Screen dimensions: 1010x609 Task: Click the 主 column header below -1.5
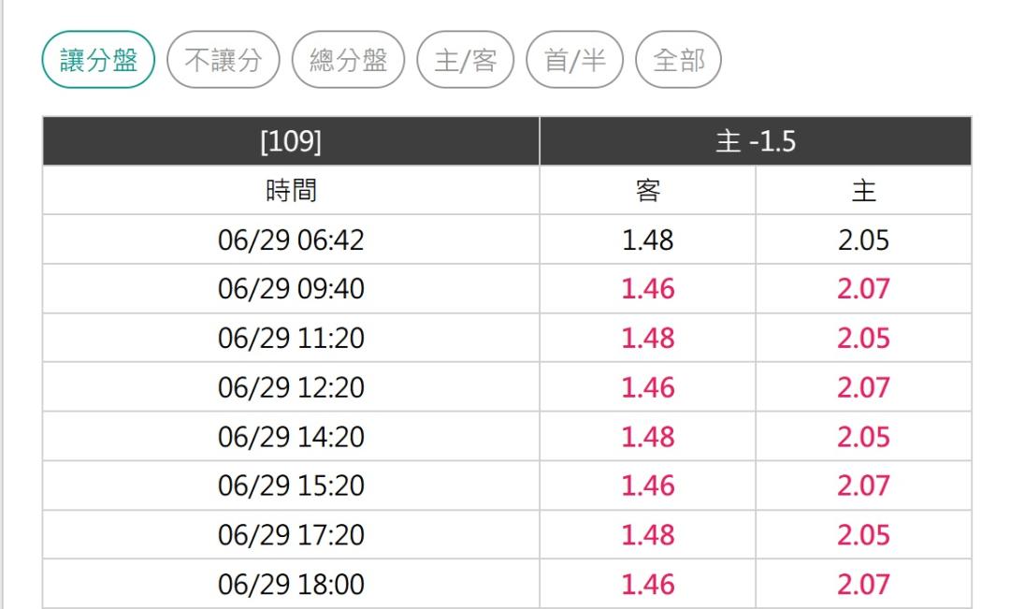(864, 190)
